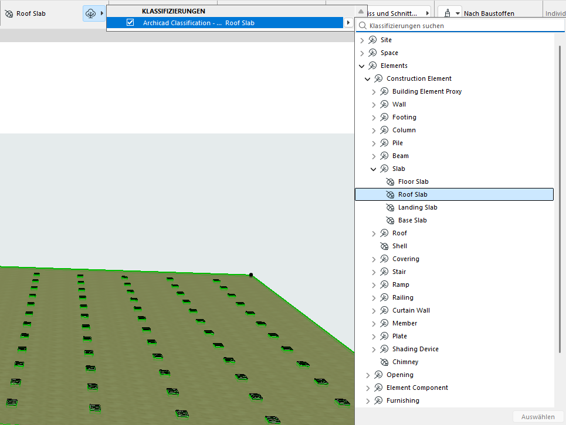Open the Nach Baustoffen dropdown

pos(457,13)
